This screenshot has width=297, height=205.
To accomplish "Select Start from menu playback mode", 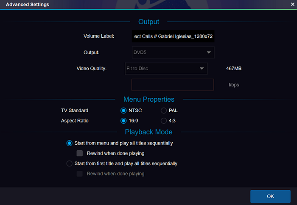I will (x=69, y=143).
